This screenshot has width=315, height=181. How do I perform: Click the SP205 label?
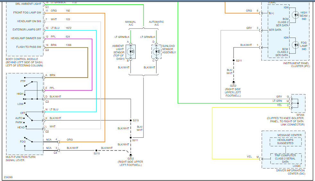[x=300, y=115]
